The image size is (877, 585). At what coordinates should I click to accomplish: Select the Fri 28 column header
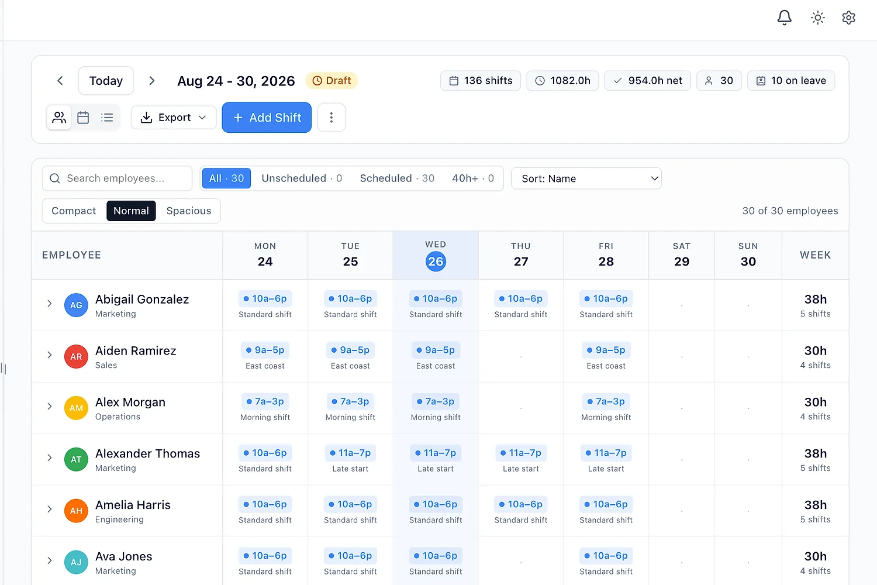(x=606, y=256)
